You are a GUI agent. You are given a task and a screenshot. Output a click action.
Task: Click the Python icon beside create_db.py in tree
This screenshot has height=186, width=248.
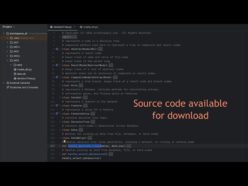pos(15,69)
